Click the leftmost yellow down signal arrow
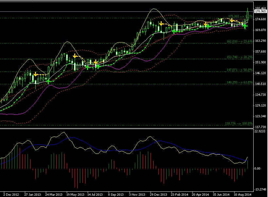This screenshot has width=268, height=197. tap(35, 74)
